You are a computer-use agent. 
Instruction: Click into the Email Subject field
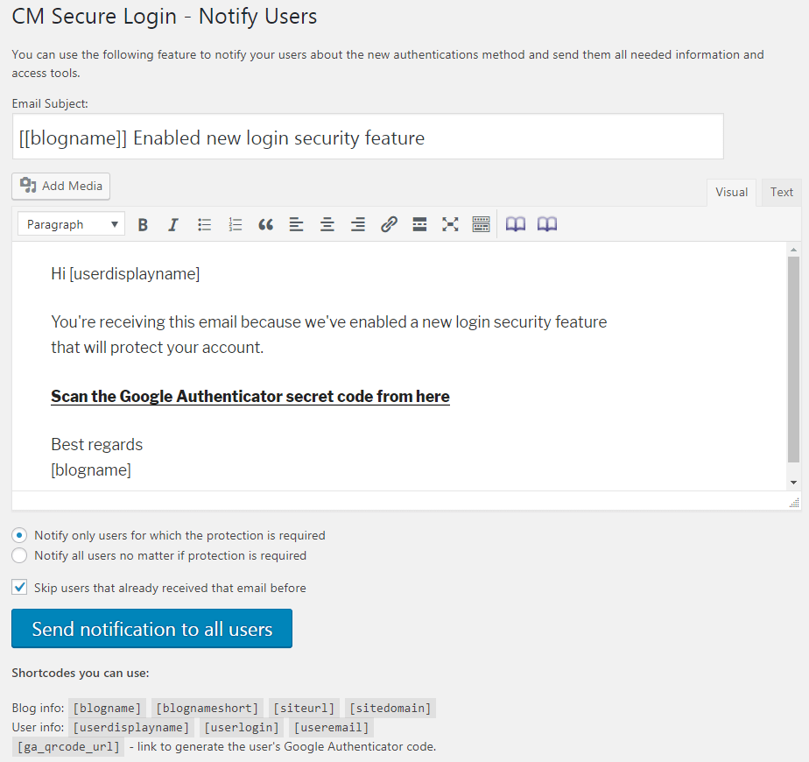(x=368, y=138)
